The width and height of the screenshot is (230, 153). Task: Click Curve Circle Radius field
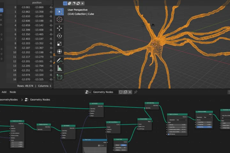(120, 150)
